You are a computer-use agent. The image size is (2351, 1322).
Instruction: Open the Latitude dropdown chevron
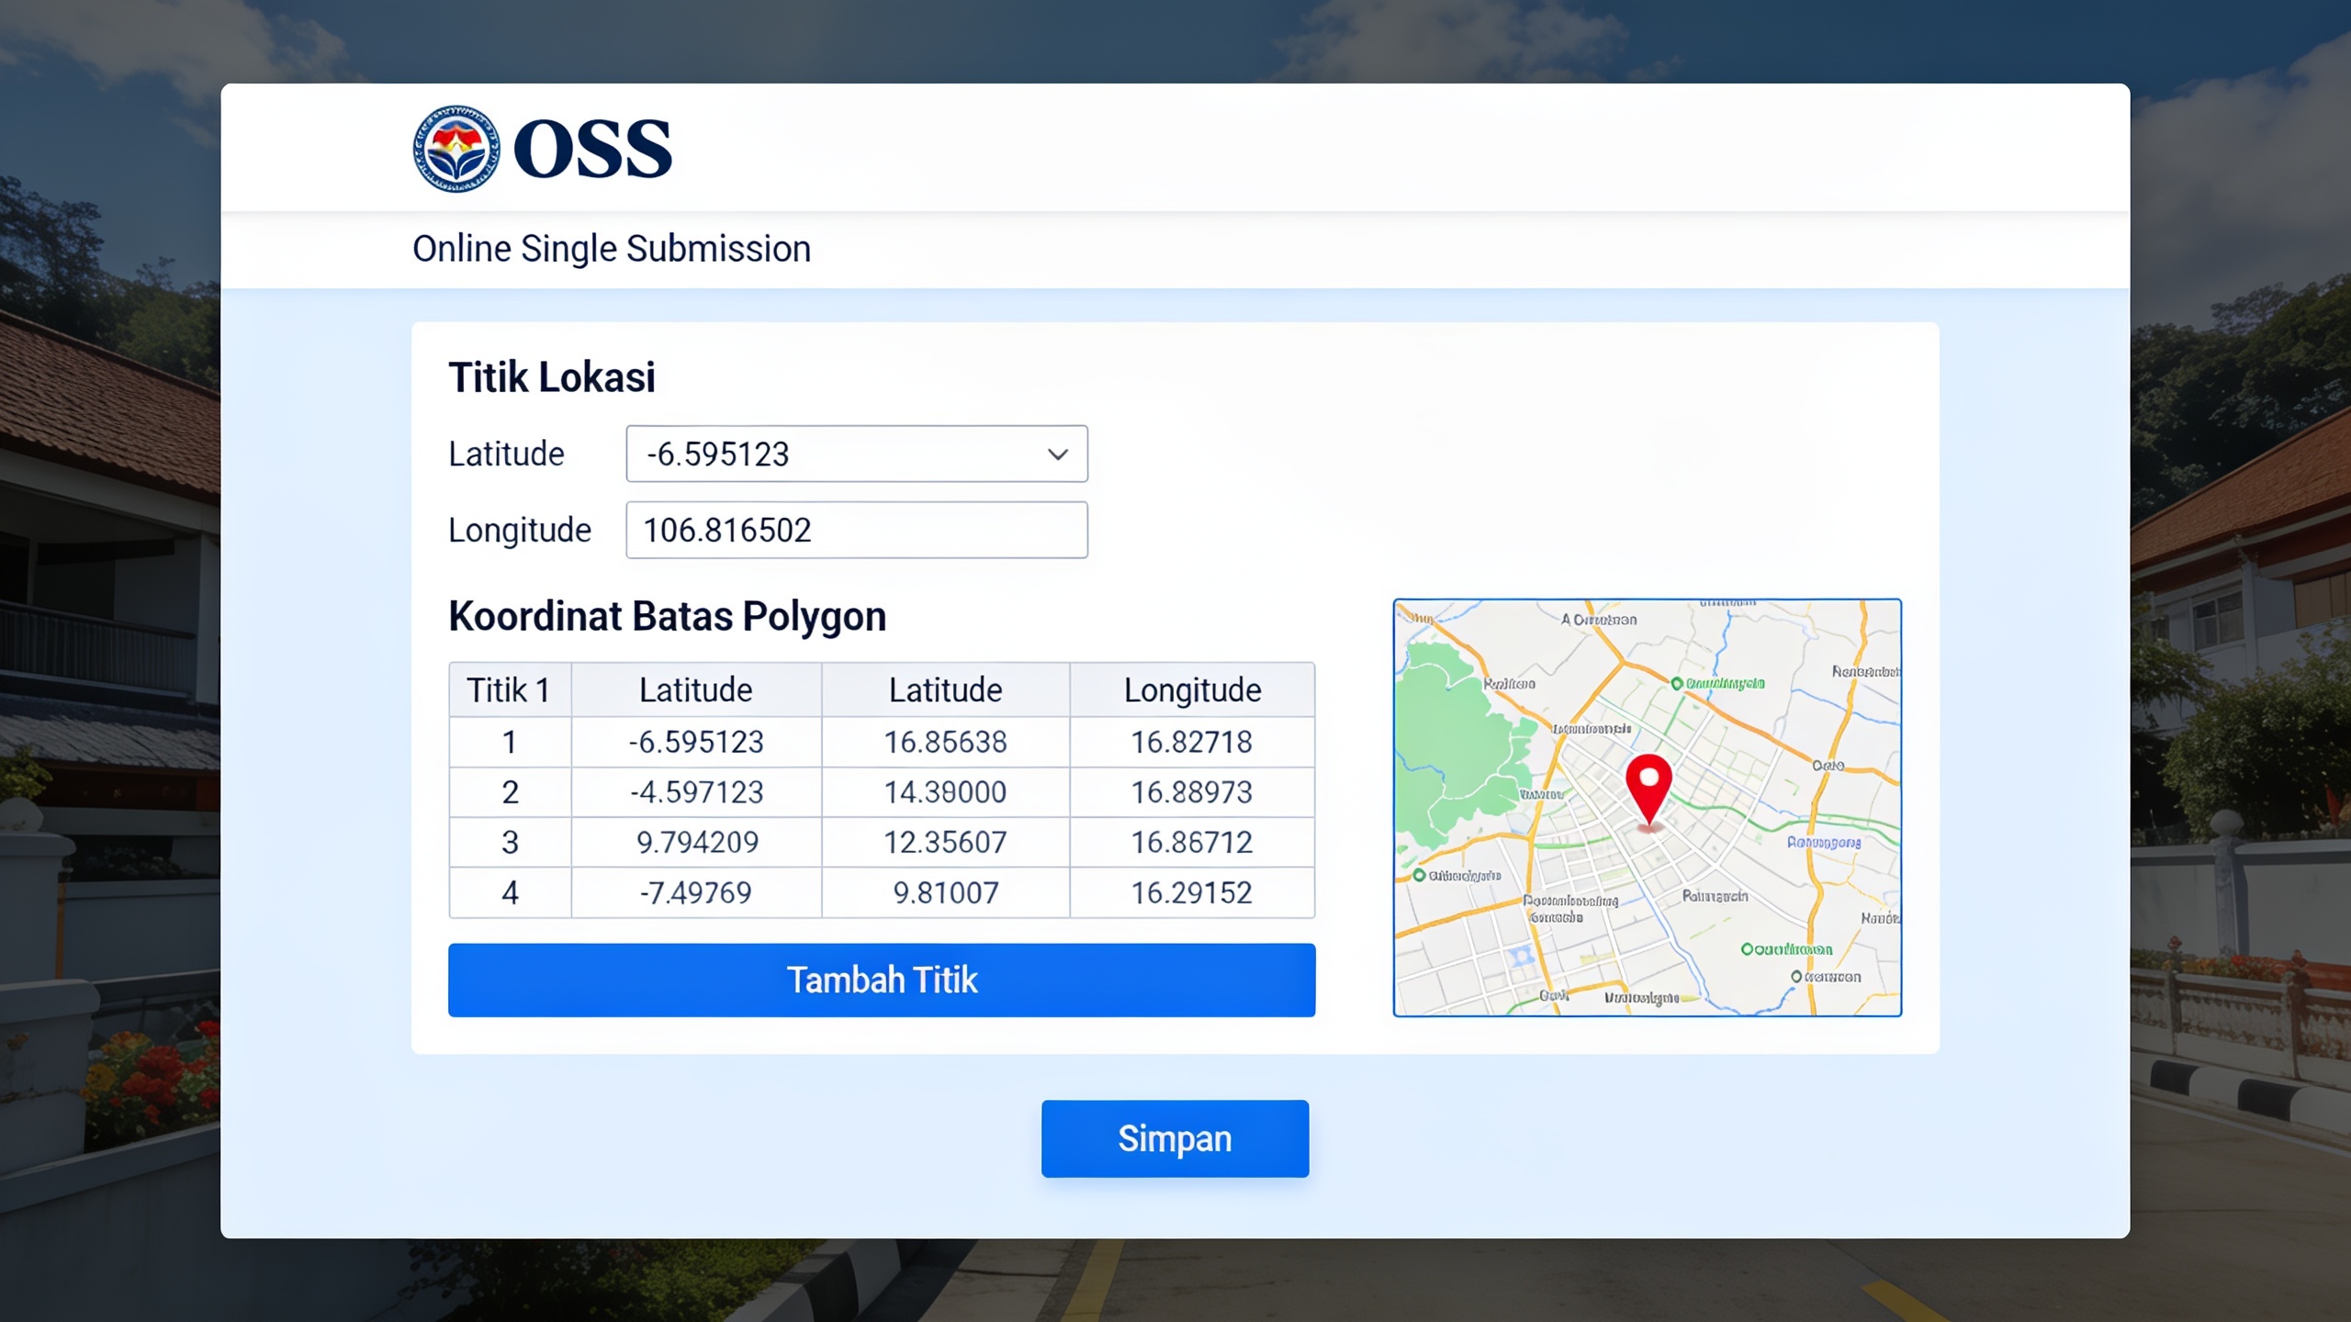tap(1058, 454)
